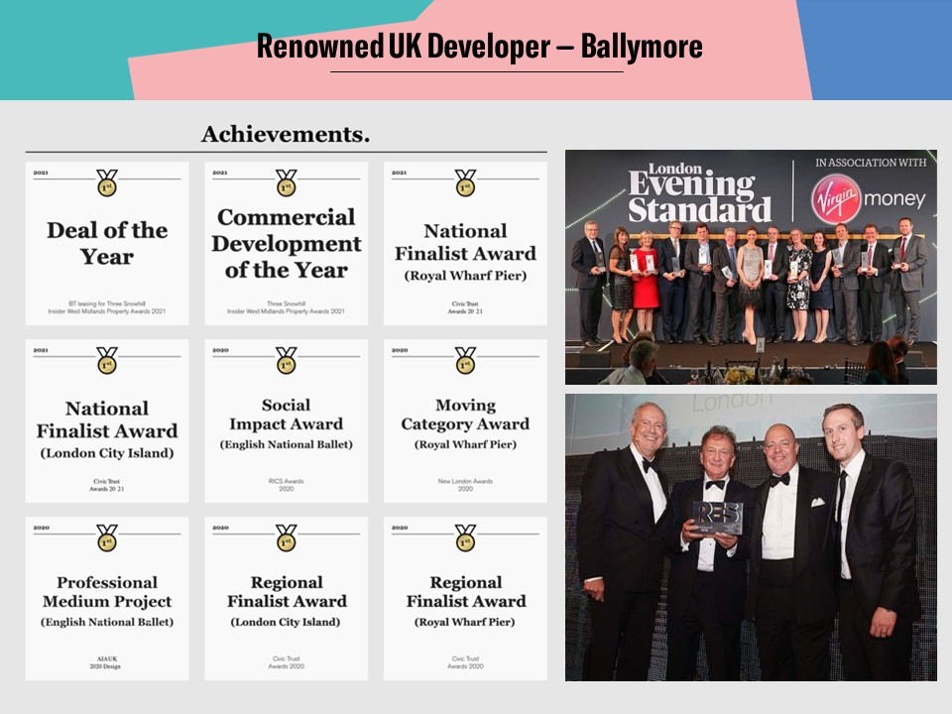Viewport: 952px width, 714px height.
Task: Select the 2020 year label on Social Impact Award card
Action: click(220, 350)
